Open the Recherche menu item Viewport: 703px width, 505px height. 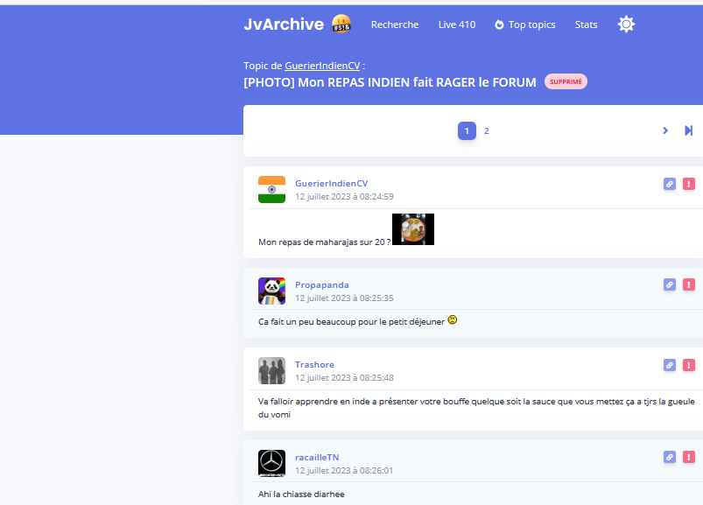[x=395, y=25]
